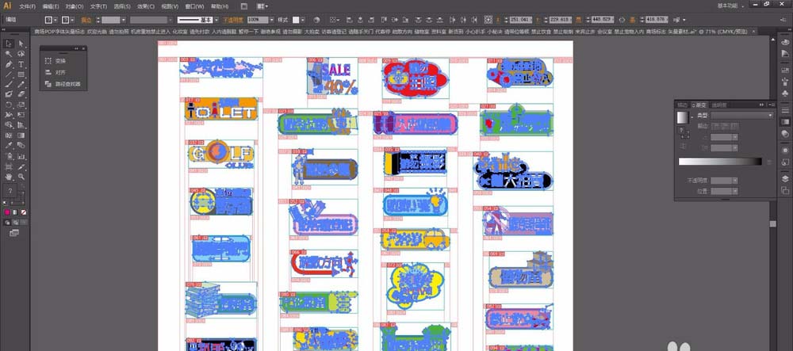Image resolution: width=793 pixels, height=351 pixels.
Task: Select the Gradient tool in toolbox
Action: pyautogui.click(x=21, y=135)
